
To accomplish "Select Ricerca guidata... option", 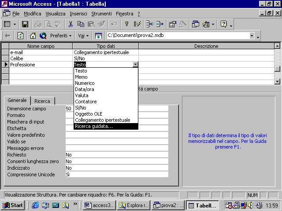I will click(106, 126).
